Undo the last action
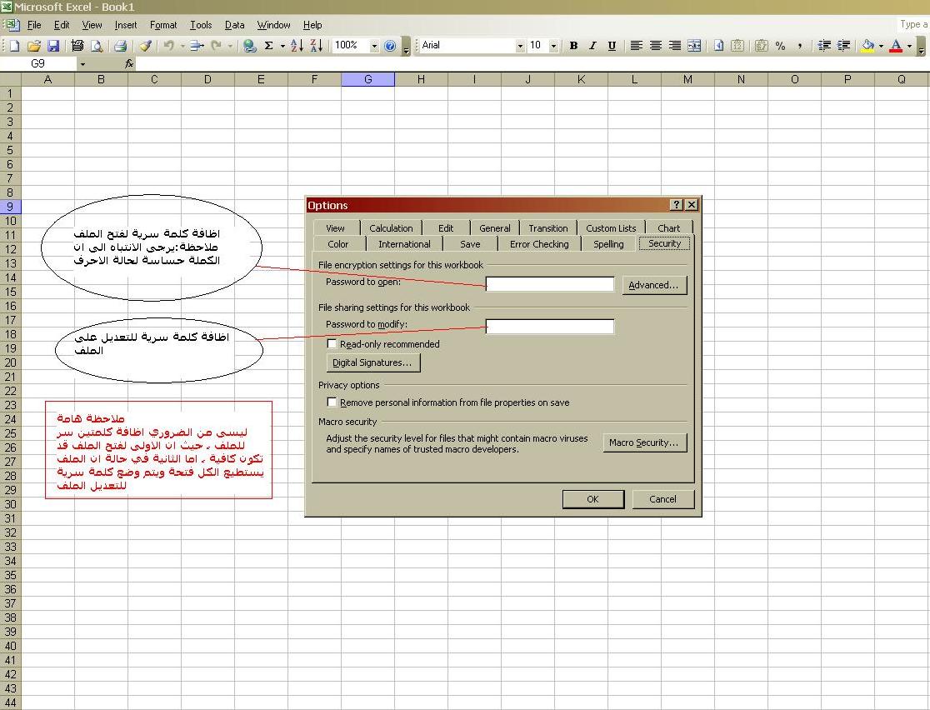 (169, 46)
